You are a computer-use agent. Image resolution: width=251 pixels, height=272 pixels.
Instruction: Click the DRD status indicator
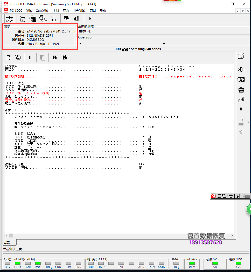(18, 263)
